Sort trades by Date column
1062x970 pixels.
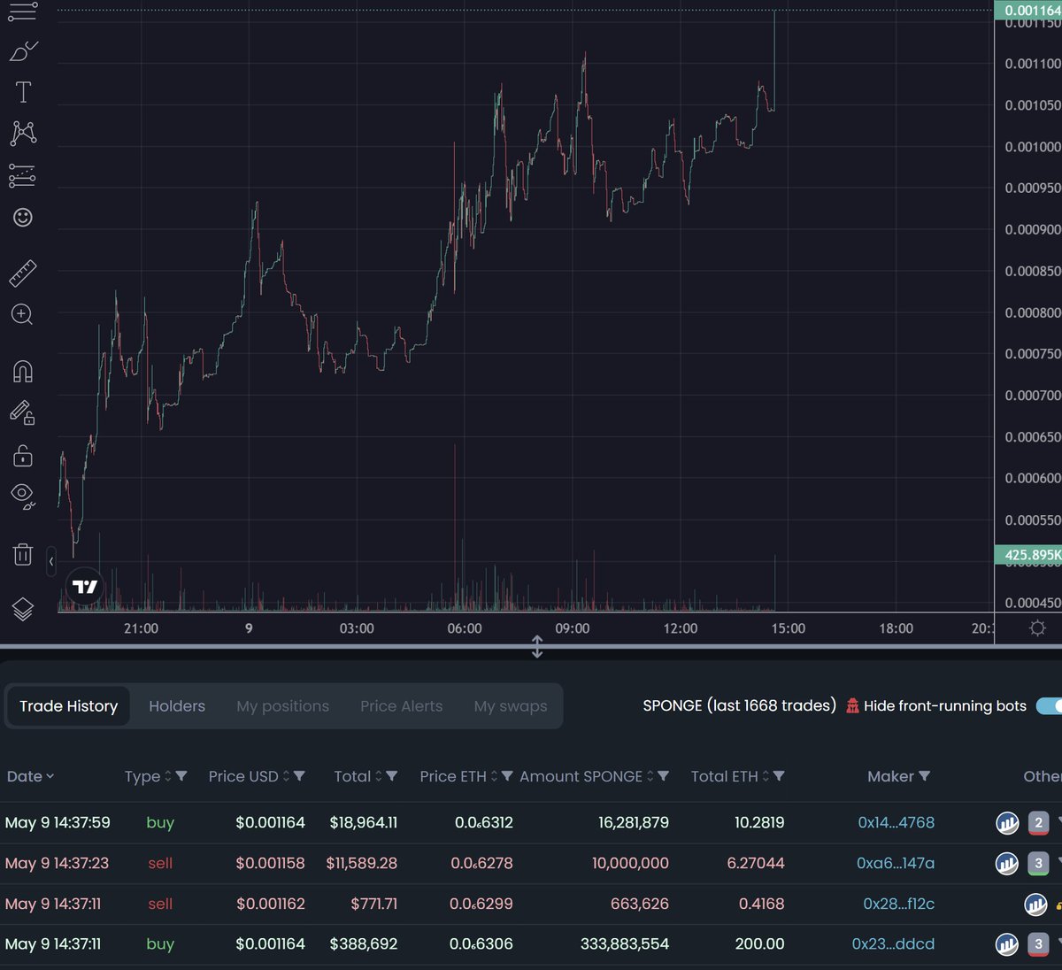(x=30, y=776)
